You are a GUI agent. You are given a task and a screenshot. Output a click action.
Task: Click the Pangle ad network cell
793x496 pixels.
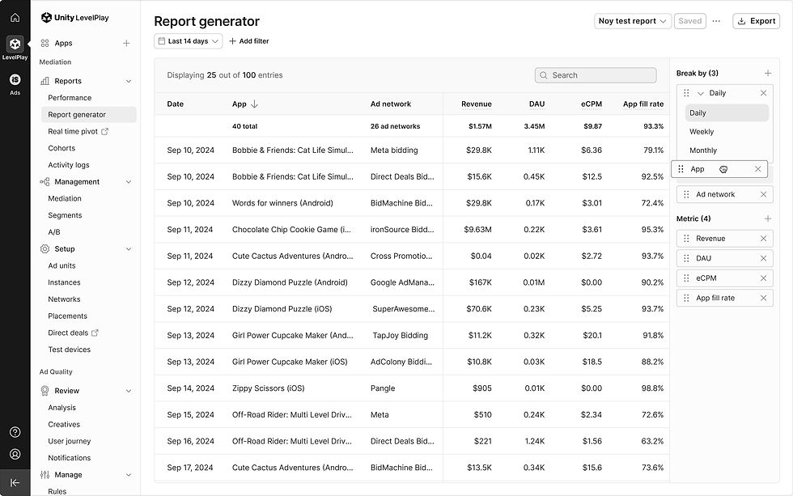(383, 388)
